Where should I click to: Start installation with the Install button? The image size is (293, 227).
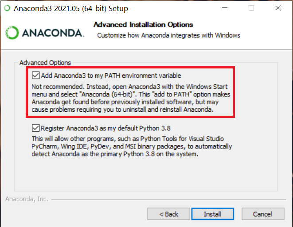212,214
